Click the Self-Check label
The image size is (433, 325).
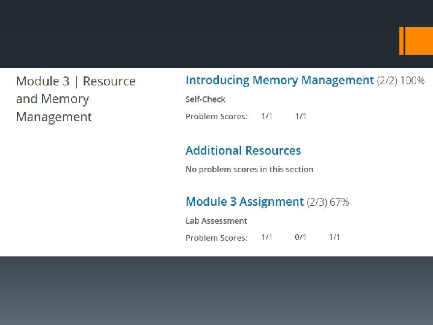205,99
